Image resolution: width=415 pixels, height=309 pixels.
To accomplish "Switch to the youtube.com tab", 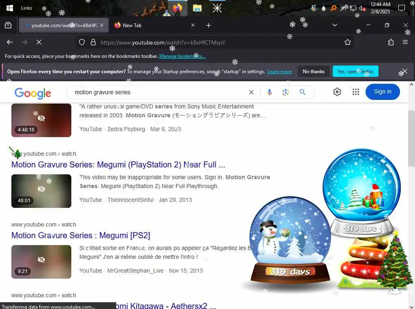I will pos(64,25).
